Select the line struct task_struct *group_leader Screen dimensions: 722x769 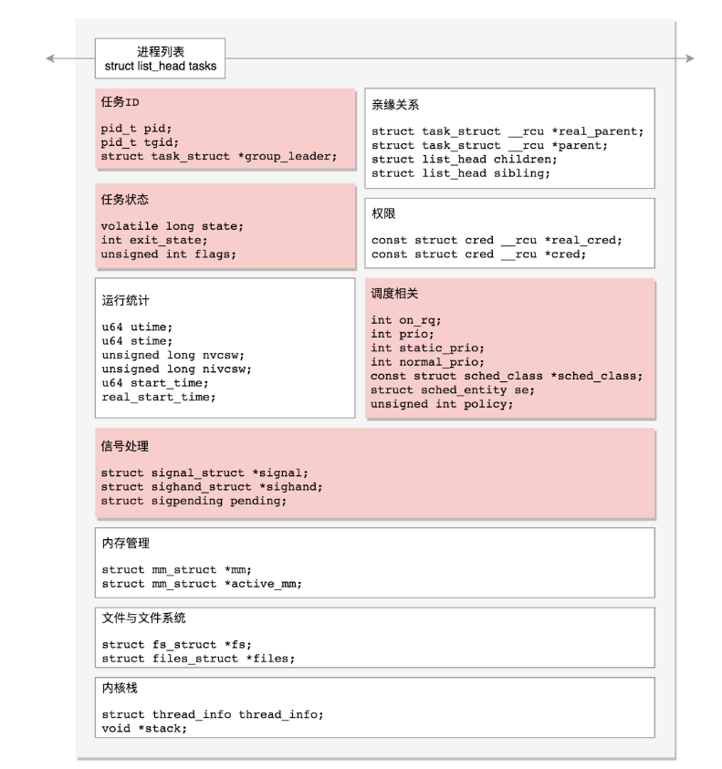pos(219,156)
